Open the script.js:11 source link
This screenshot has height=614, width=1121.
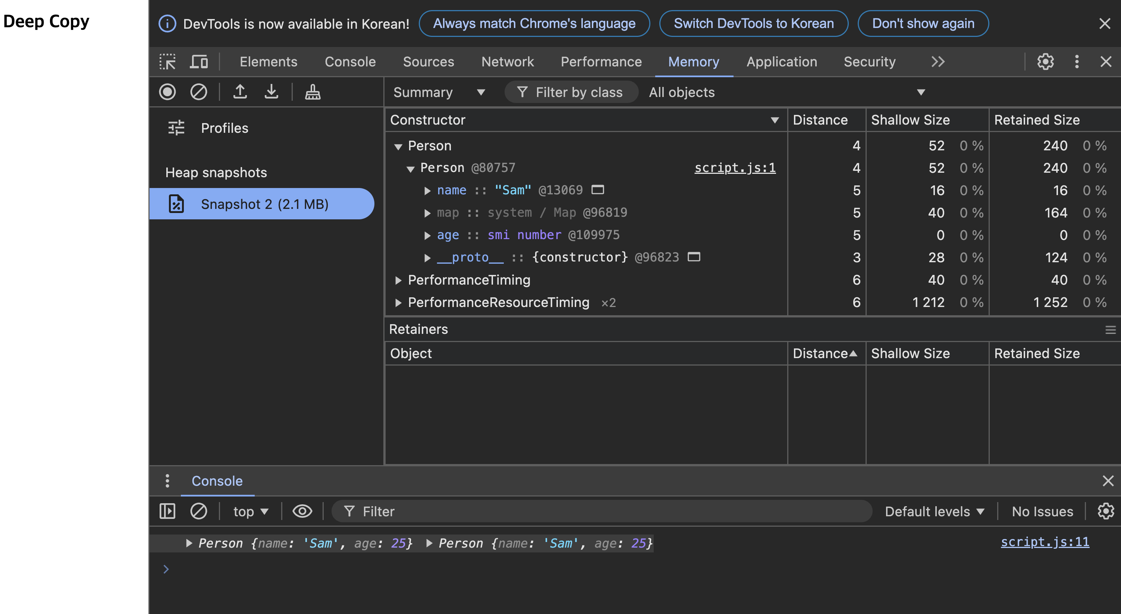(x=1045, y=542)
